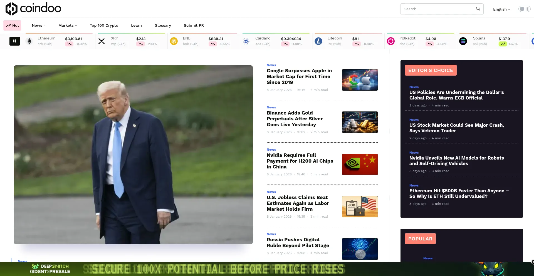
Task: Click the BNB coin icon
Action: click(x=174, y=41)
